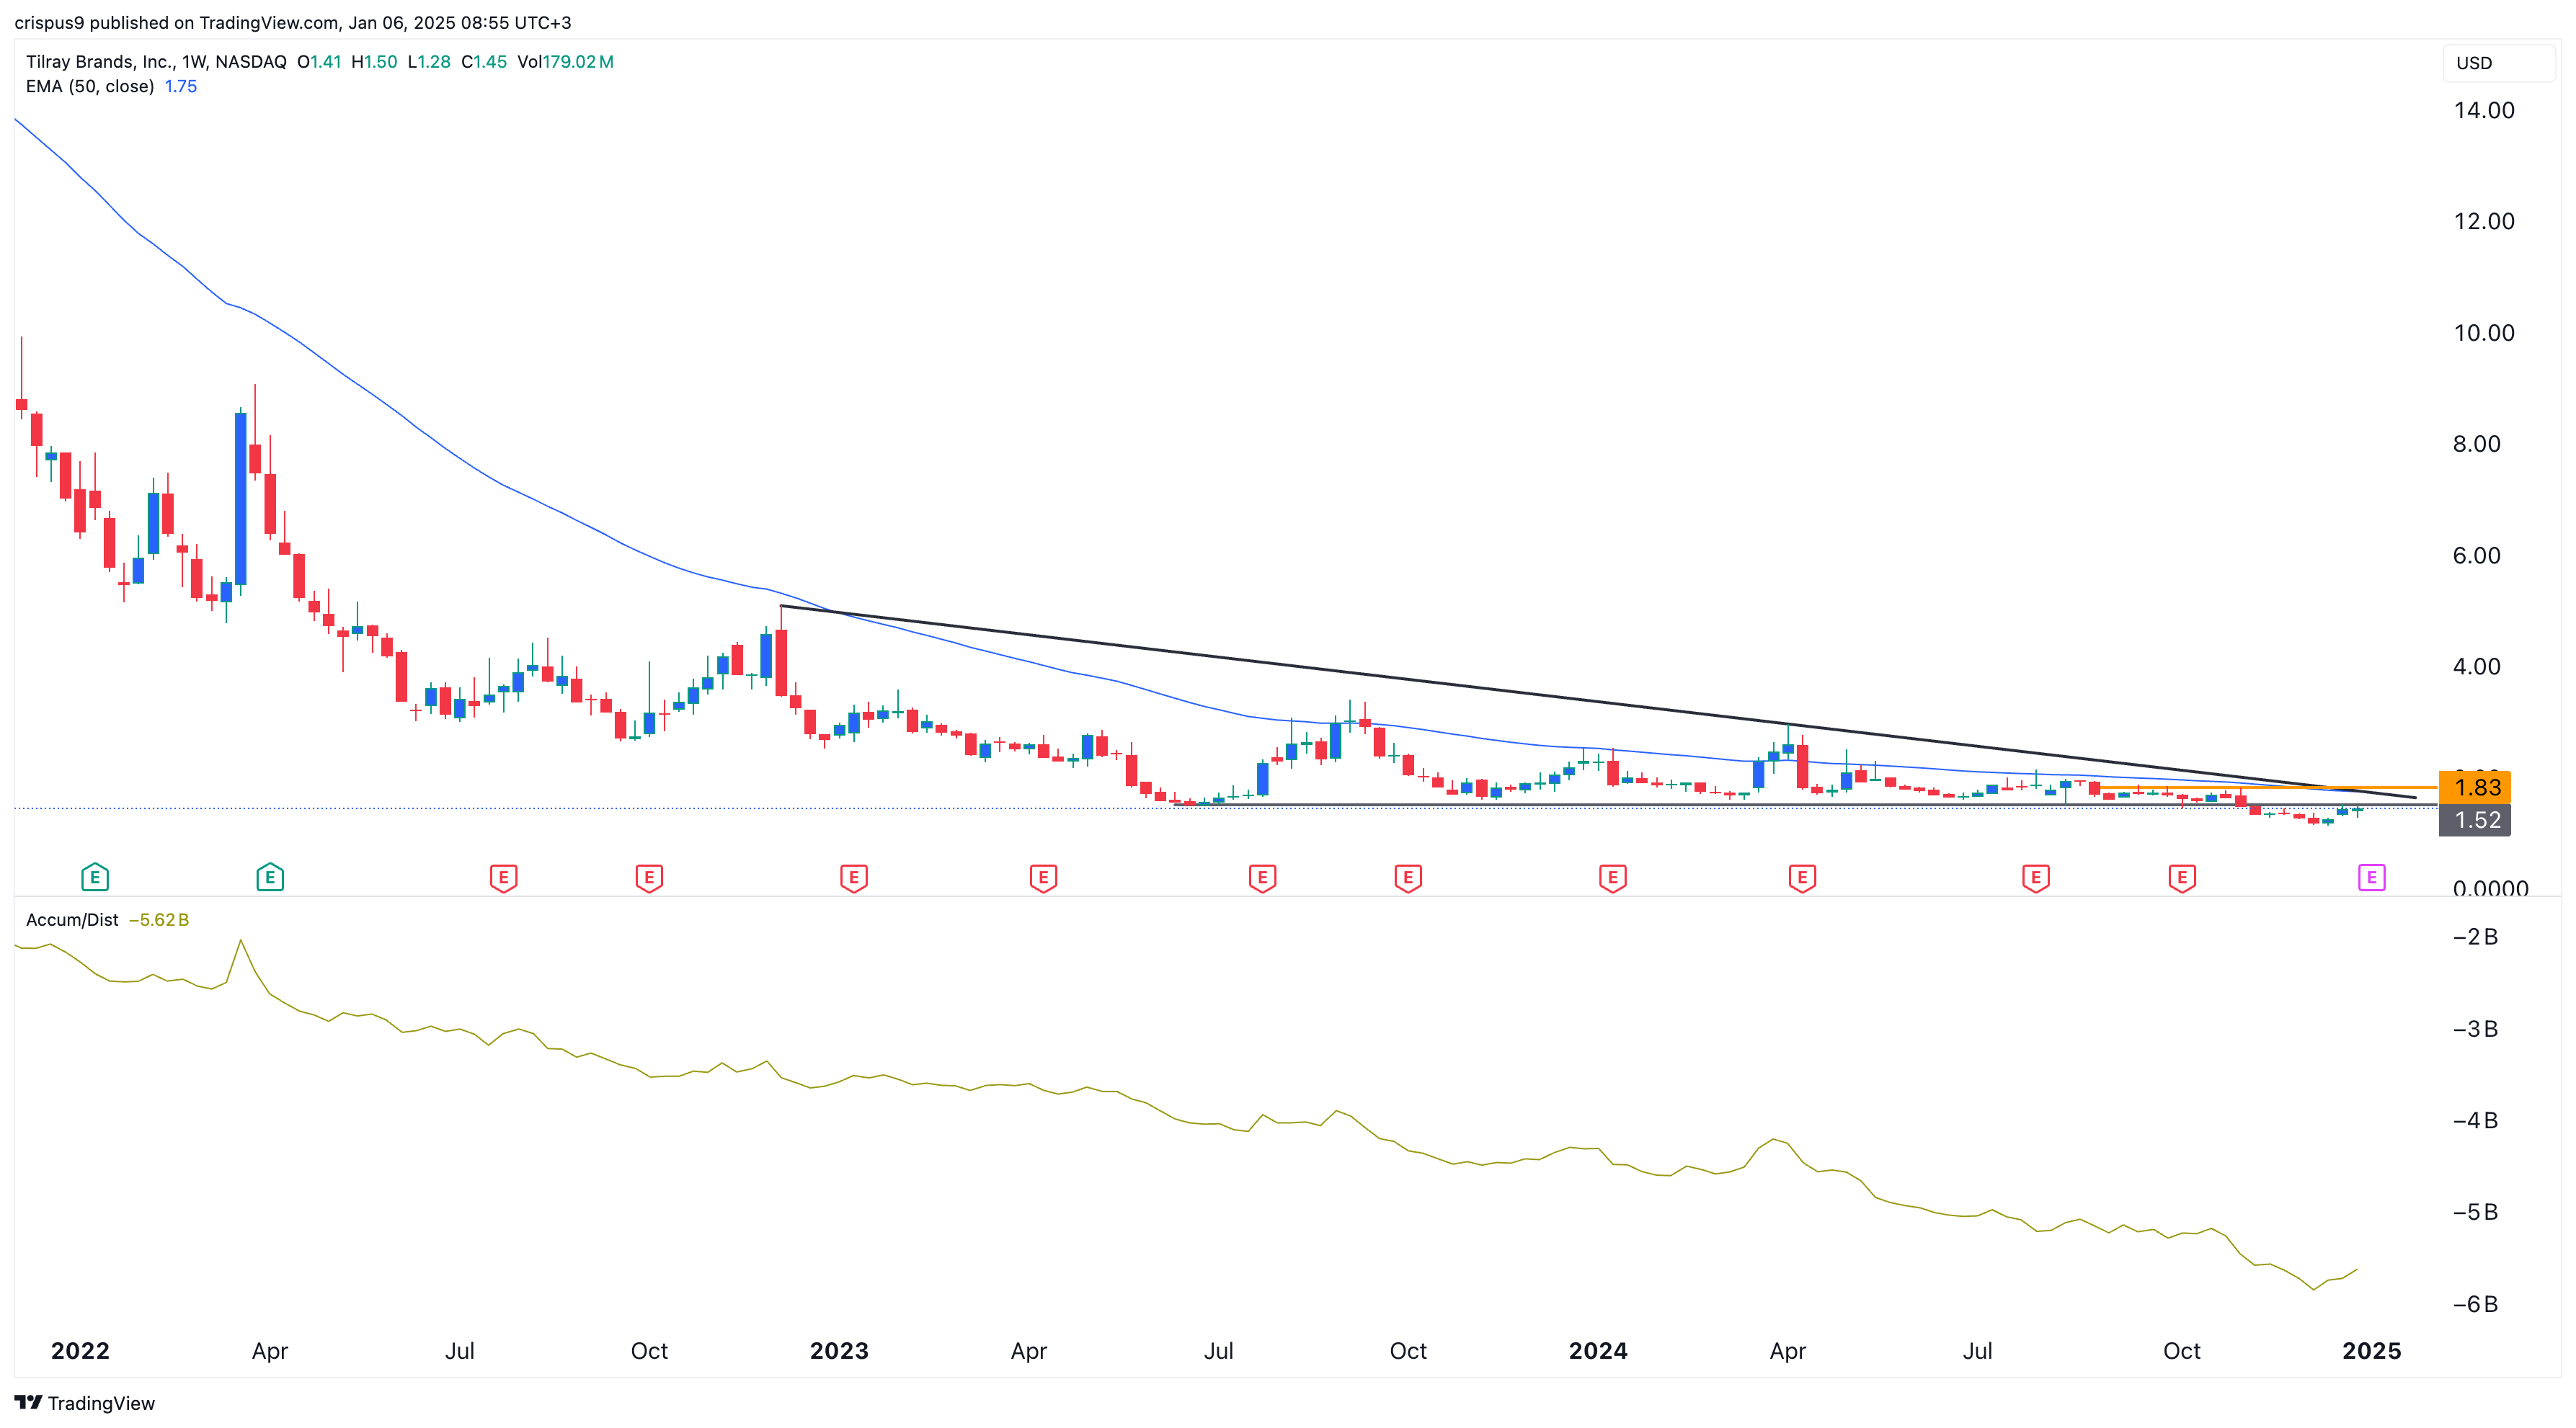The width and height of the screenshot is (2576, 1428).
Task: Click the red earnings marker near October 2024
Action: [x=2182, y=878]
